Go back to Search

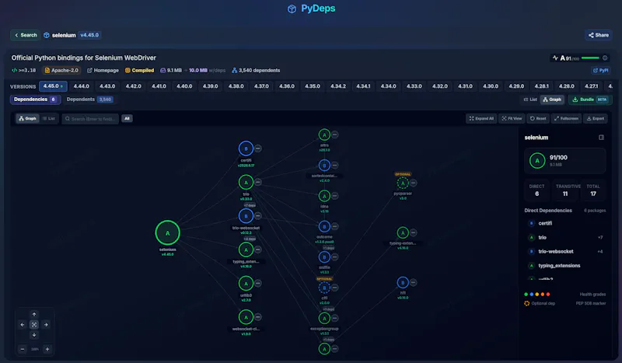pyautogui.click(x=26, y=35)
